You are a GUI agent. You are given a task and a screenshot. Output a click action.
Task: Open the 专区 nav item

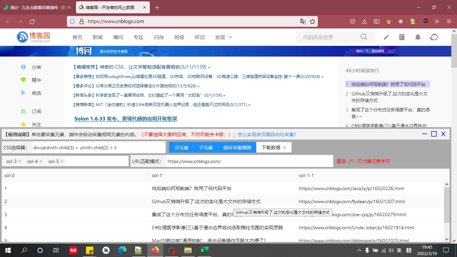[x=139, y=37]
